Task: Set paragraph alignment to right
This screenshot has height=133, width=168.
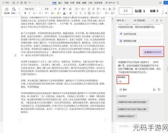Action: click(x=85, y=13)
